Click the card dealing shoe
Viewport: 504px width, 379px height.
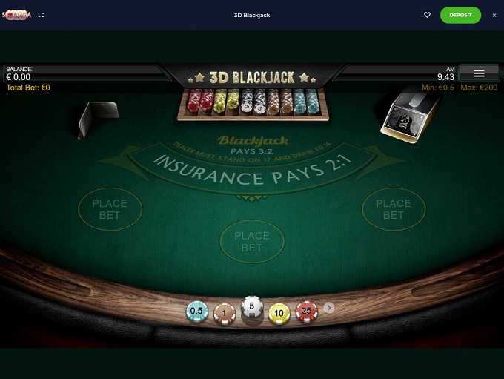click(x=410, y=116)
